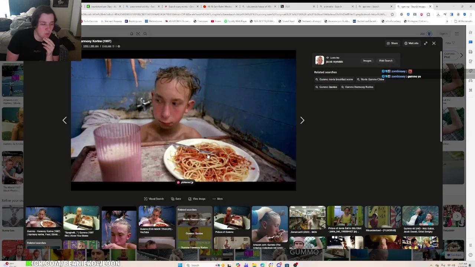Save the image with the Save button
475x267 pixels.
coord(176,199)
